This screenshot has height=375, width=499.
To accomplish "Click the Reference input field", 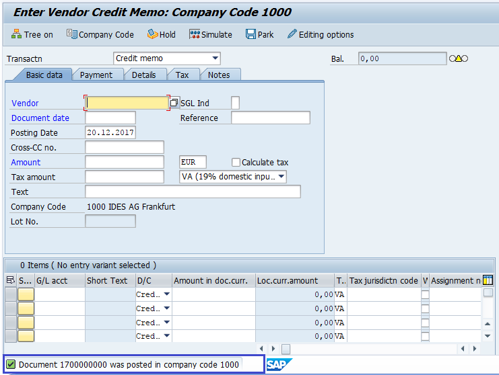I will (x=270, y=118).
